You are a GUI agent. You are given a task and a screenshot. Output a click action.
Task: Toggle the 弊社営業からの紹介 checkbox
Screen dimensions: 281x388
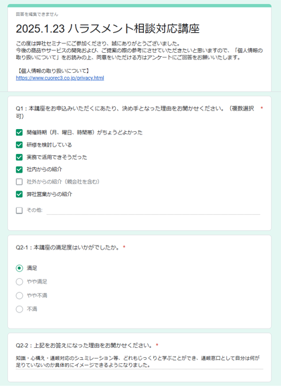[x=19, y=194]
